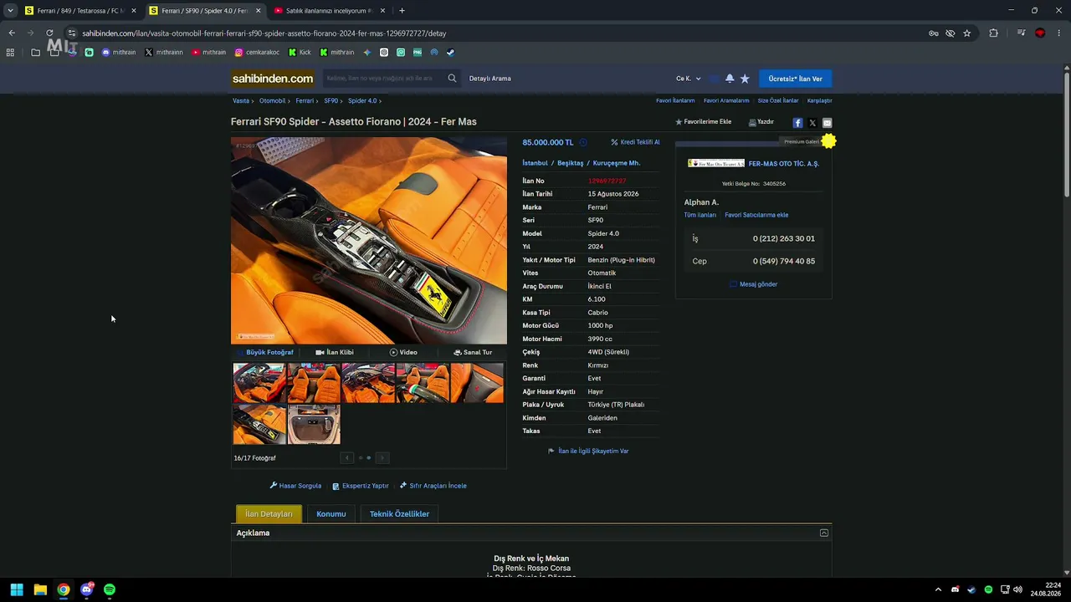Click the sahibinden.com logo

click(273, 79)
